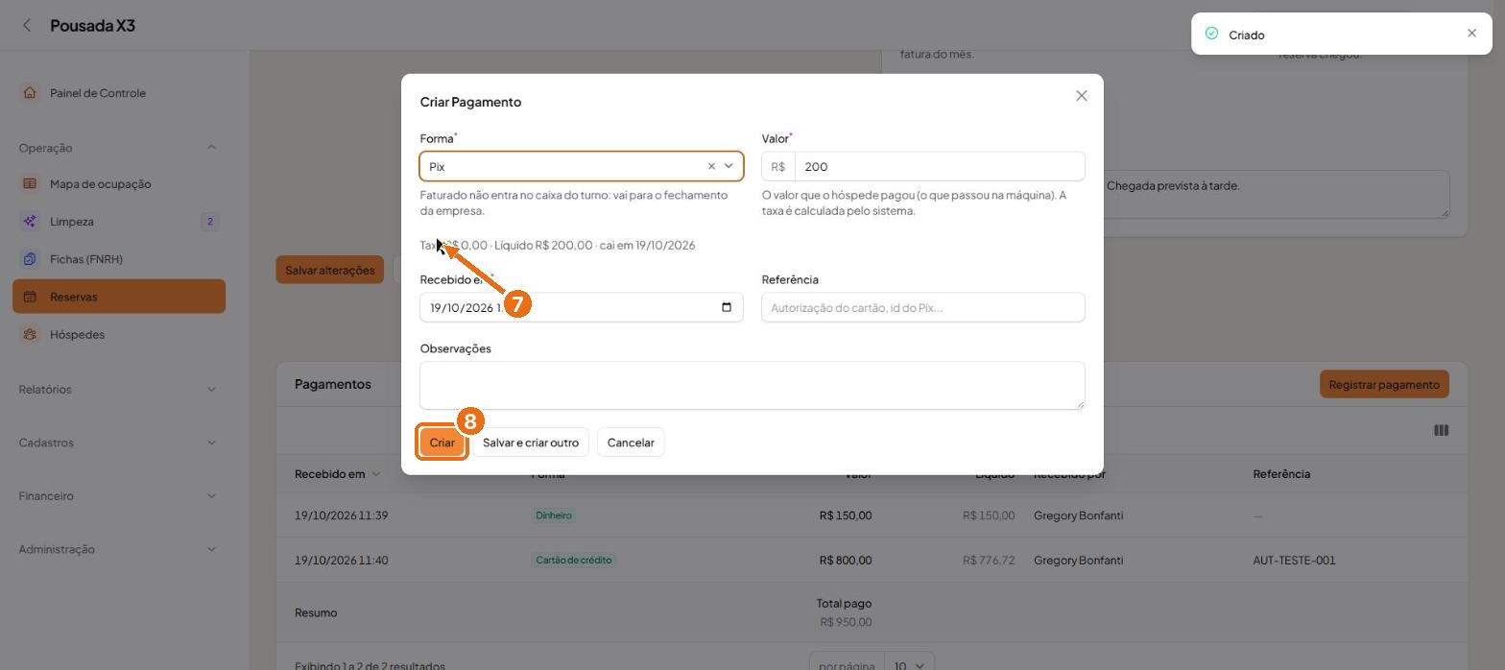
Task: Click the Criar button
Action: (442, 443)
